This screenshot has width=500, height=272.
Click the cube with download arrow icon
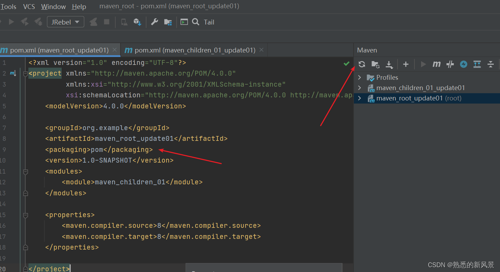click(x=137, y=22)
